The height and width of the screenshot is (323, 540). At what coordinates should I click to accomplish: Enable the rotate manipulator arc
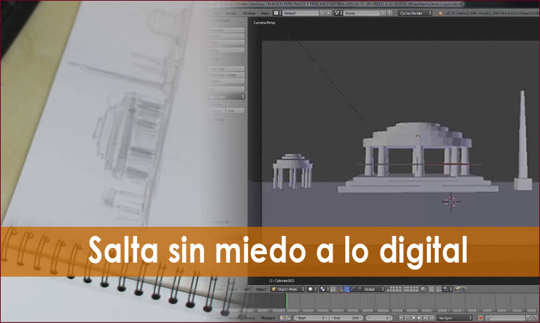click(353, 289)
